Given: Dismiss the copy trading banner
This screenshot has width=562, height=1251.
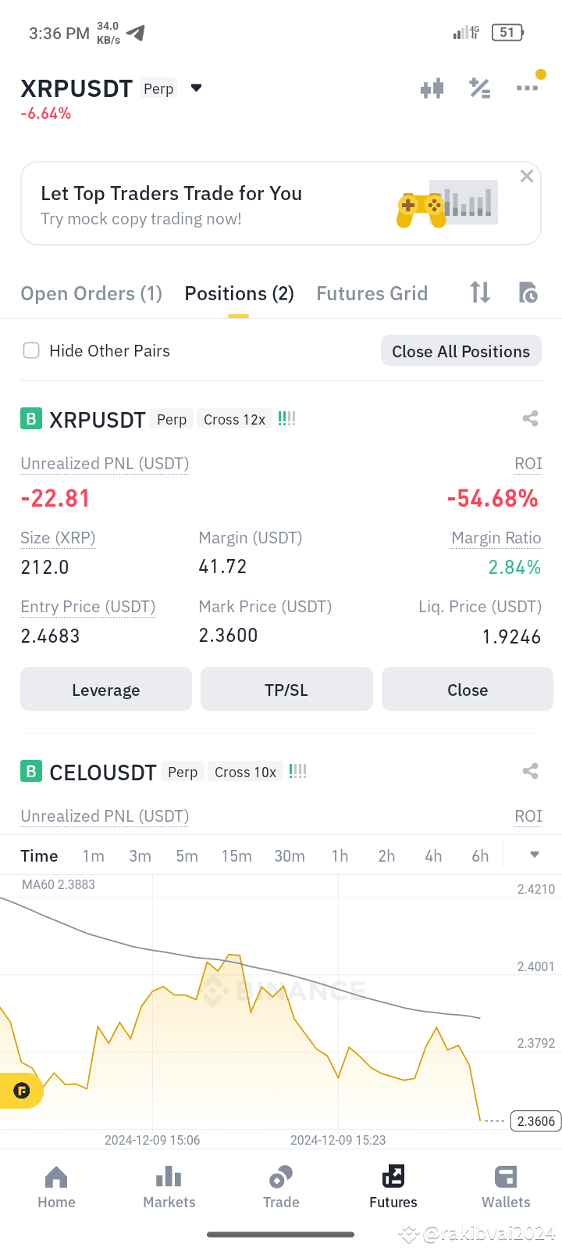Looking at the screenshot, I should point(527,176).
